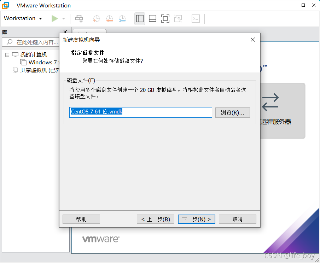This screenshot has width=320, height=263.
Task: Open the power options dropdown arrow
Action: 64,19
